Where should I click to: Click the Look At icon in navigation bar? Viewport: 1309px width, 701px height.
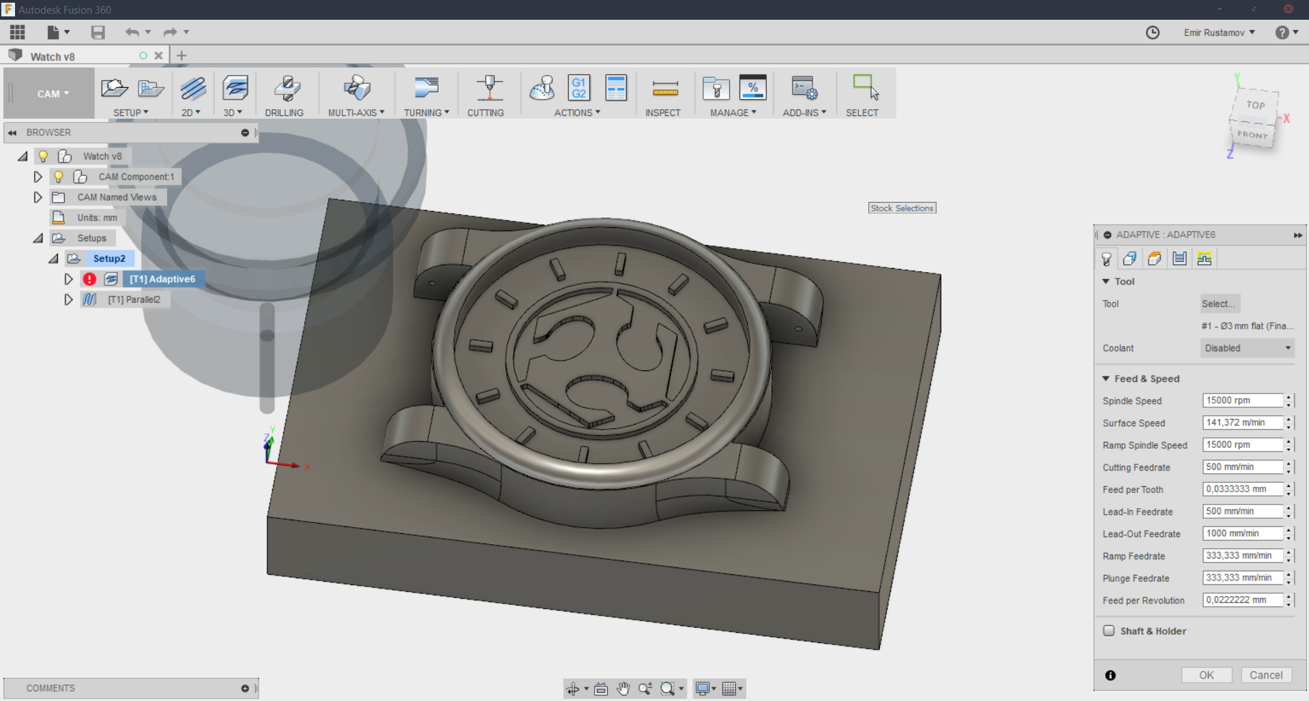(601, 689)
